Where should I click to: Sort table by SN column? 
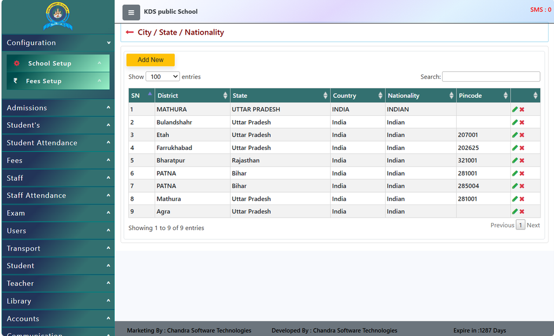(x=141, y=95)
